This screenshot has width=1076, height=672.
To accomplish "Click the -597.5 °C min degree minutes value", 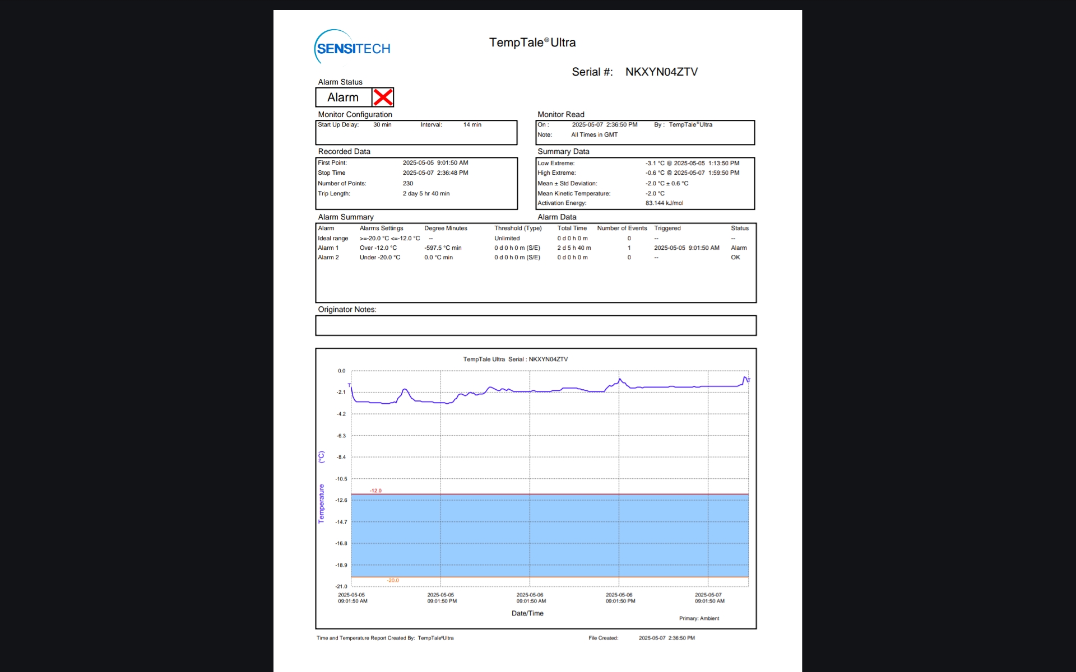I will point(443,248).
